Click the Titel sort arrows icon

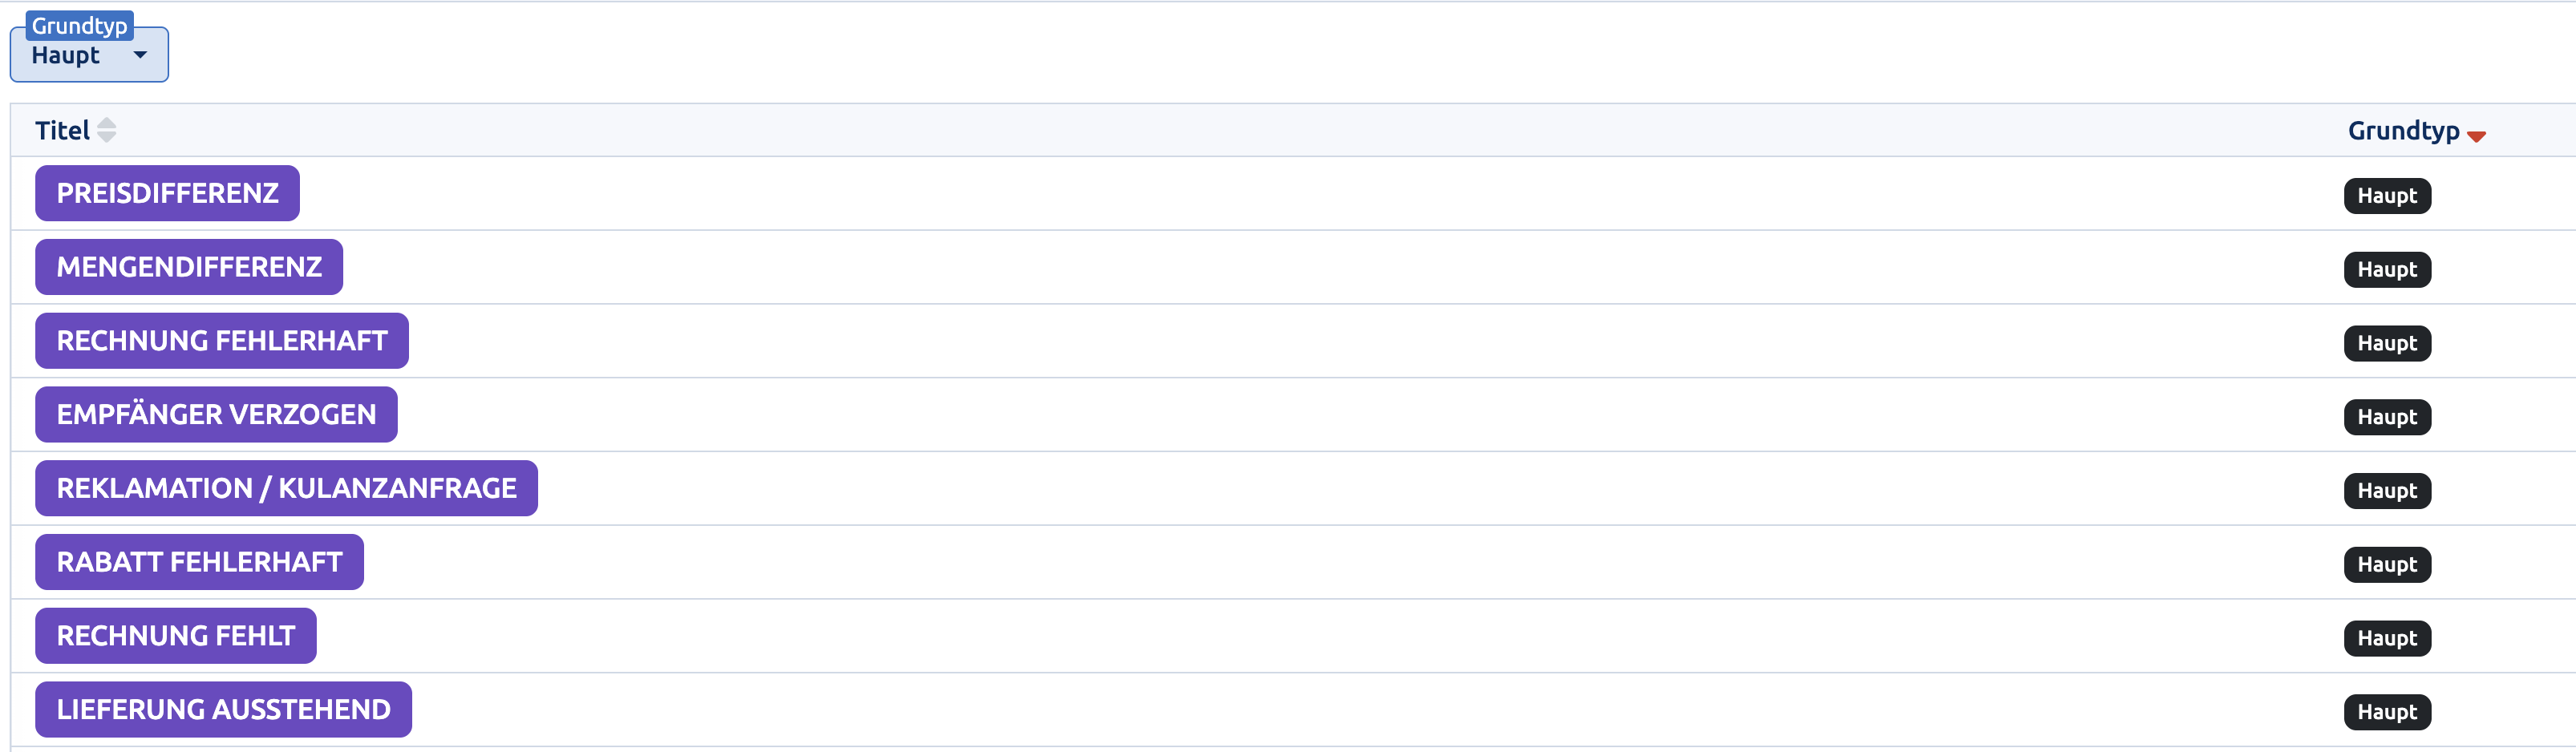[107, 130]
